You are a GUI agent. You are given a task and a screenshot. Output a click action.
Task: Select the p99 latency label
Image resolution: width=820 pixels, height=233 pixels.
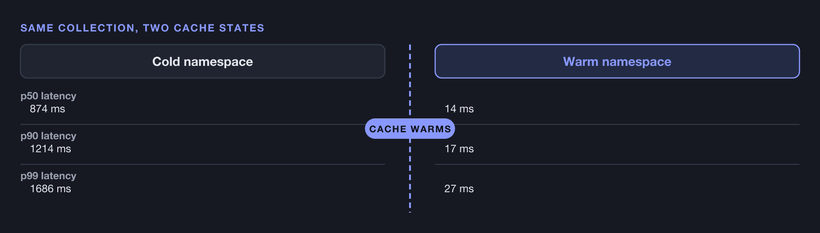point(48,176)
